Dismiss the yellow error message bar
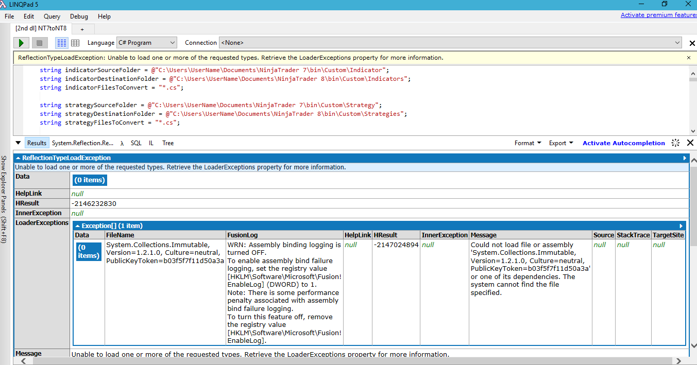Viewport: 697px width, 365px height. pyautogui.click(x=689, y=58)
